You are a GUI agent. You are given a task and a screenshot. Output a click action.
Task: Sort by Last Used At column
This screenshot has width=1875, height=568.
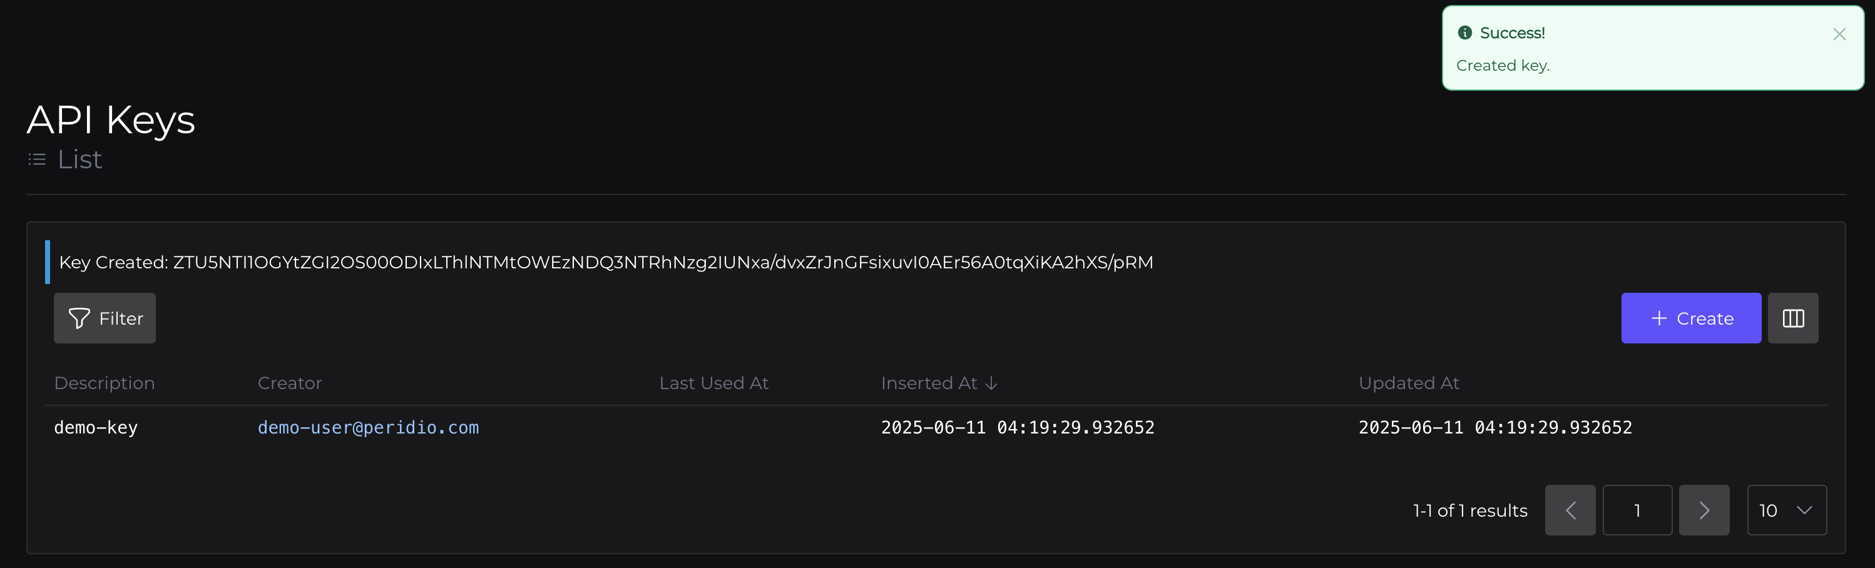click(713, 383)
